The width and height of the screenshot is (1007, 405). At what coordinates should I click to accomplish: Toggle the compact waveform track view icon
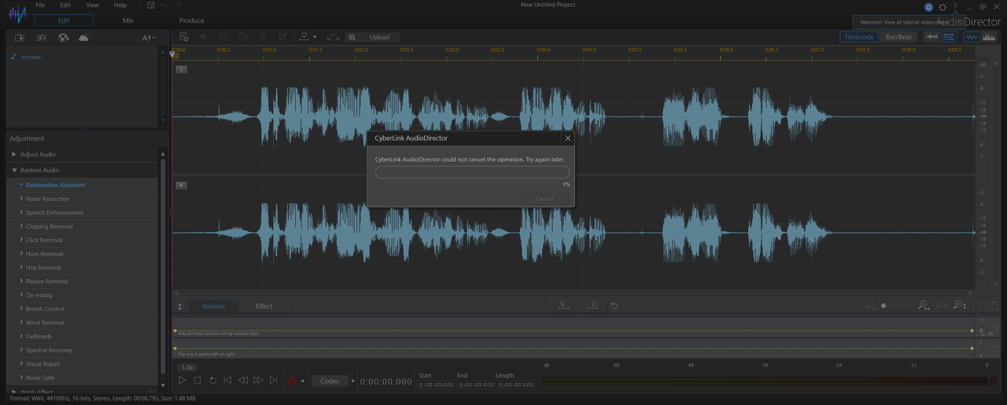click(x=931, y=37)
